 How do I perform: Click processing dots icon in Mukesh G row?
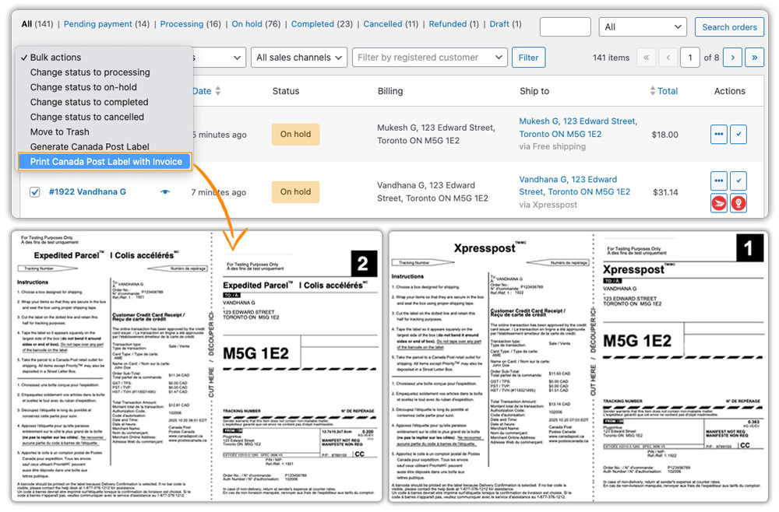[718, 135]
